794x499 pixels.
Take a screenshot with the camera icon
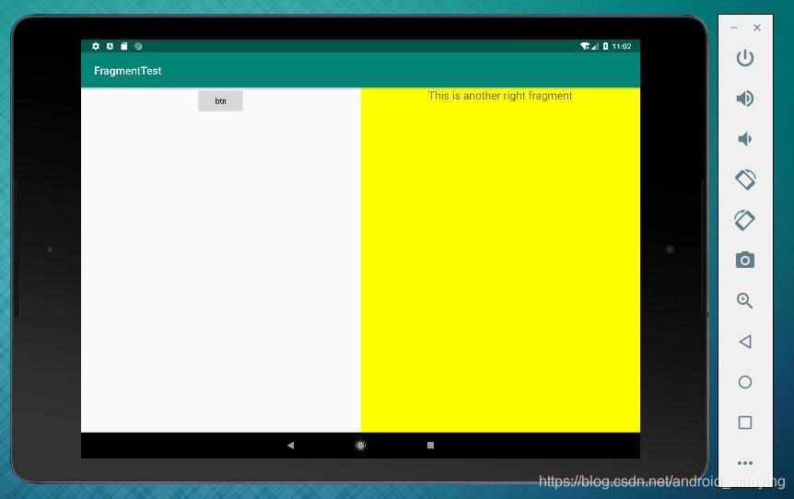click(745, 261)
